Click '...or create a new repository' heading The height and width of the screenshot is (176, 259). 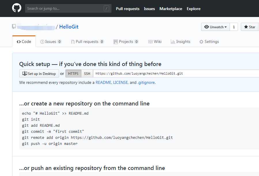tap(84, 103)
